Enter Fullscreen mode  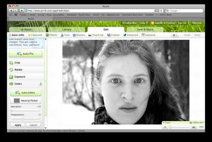(197, 23)
